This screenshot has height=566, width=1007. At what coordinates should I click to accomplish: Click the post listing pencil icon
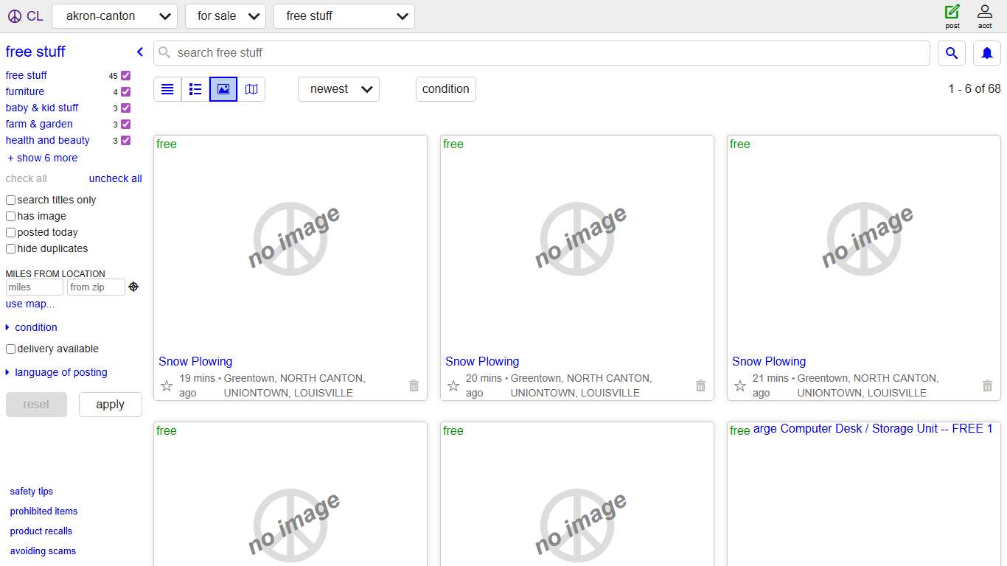[952, 13]
